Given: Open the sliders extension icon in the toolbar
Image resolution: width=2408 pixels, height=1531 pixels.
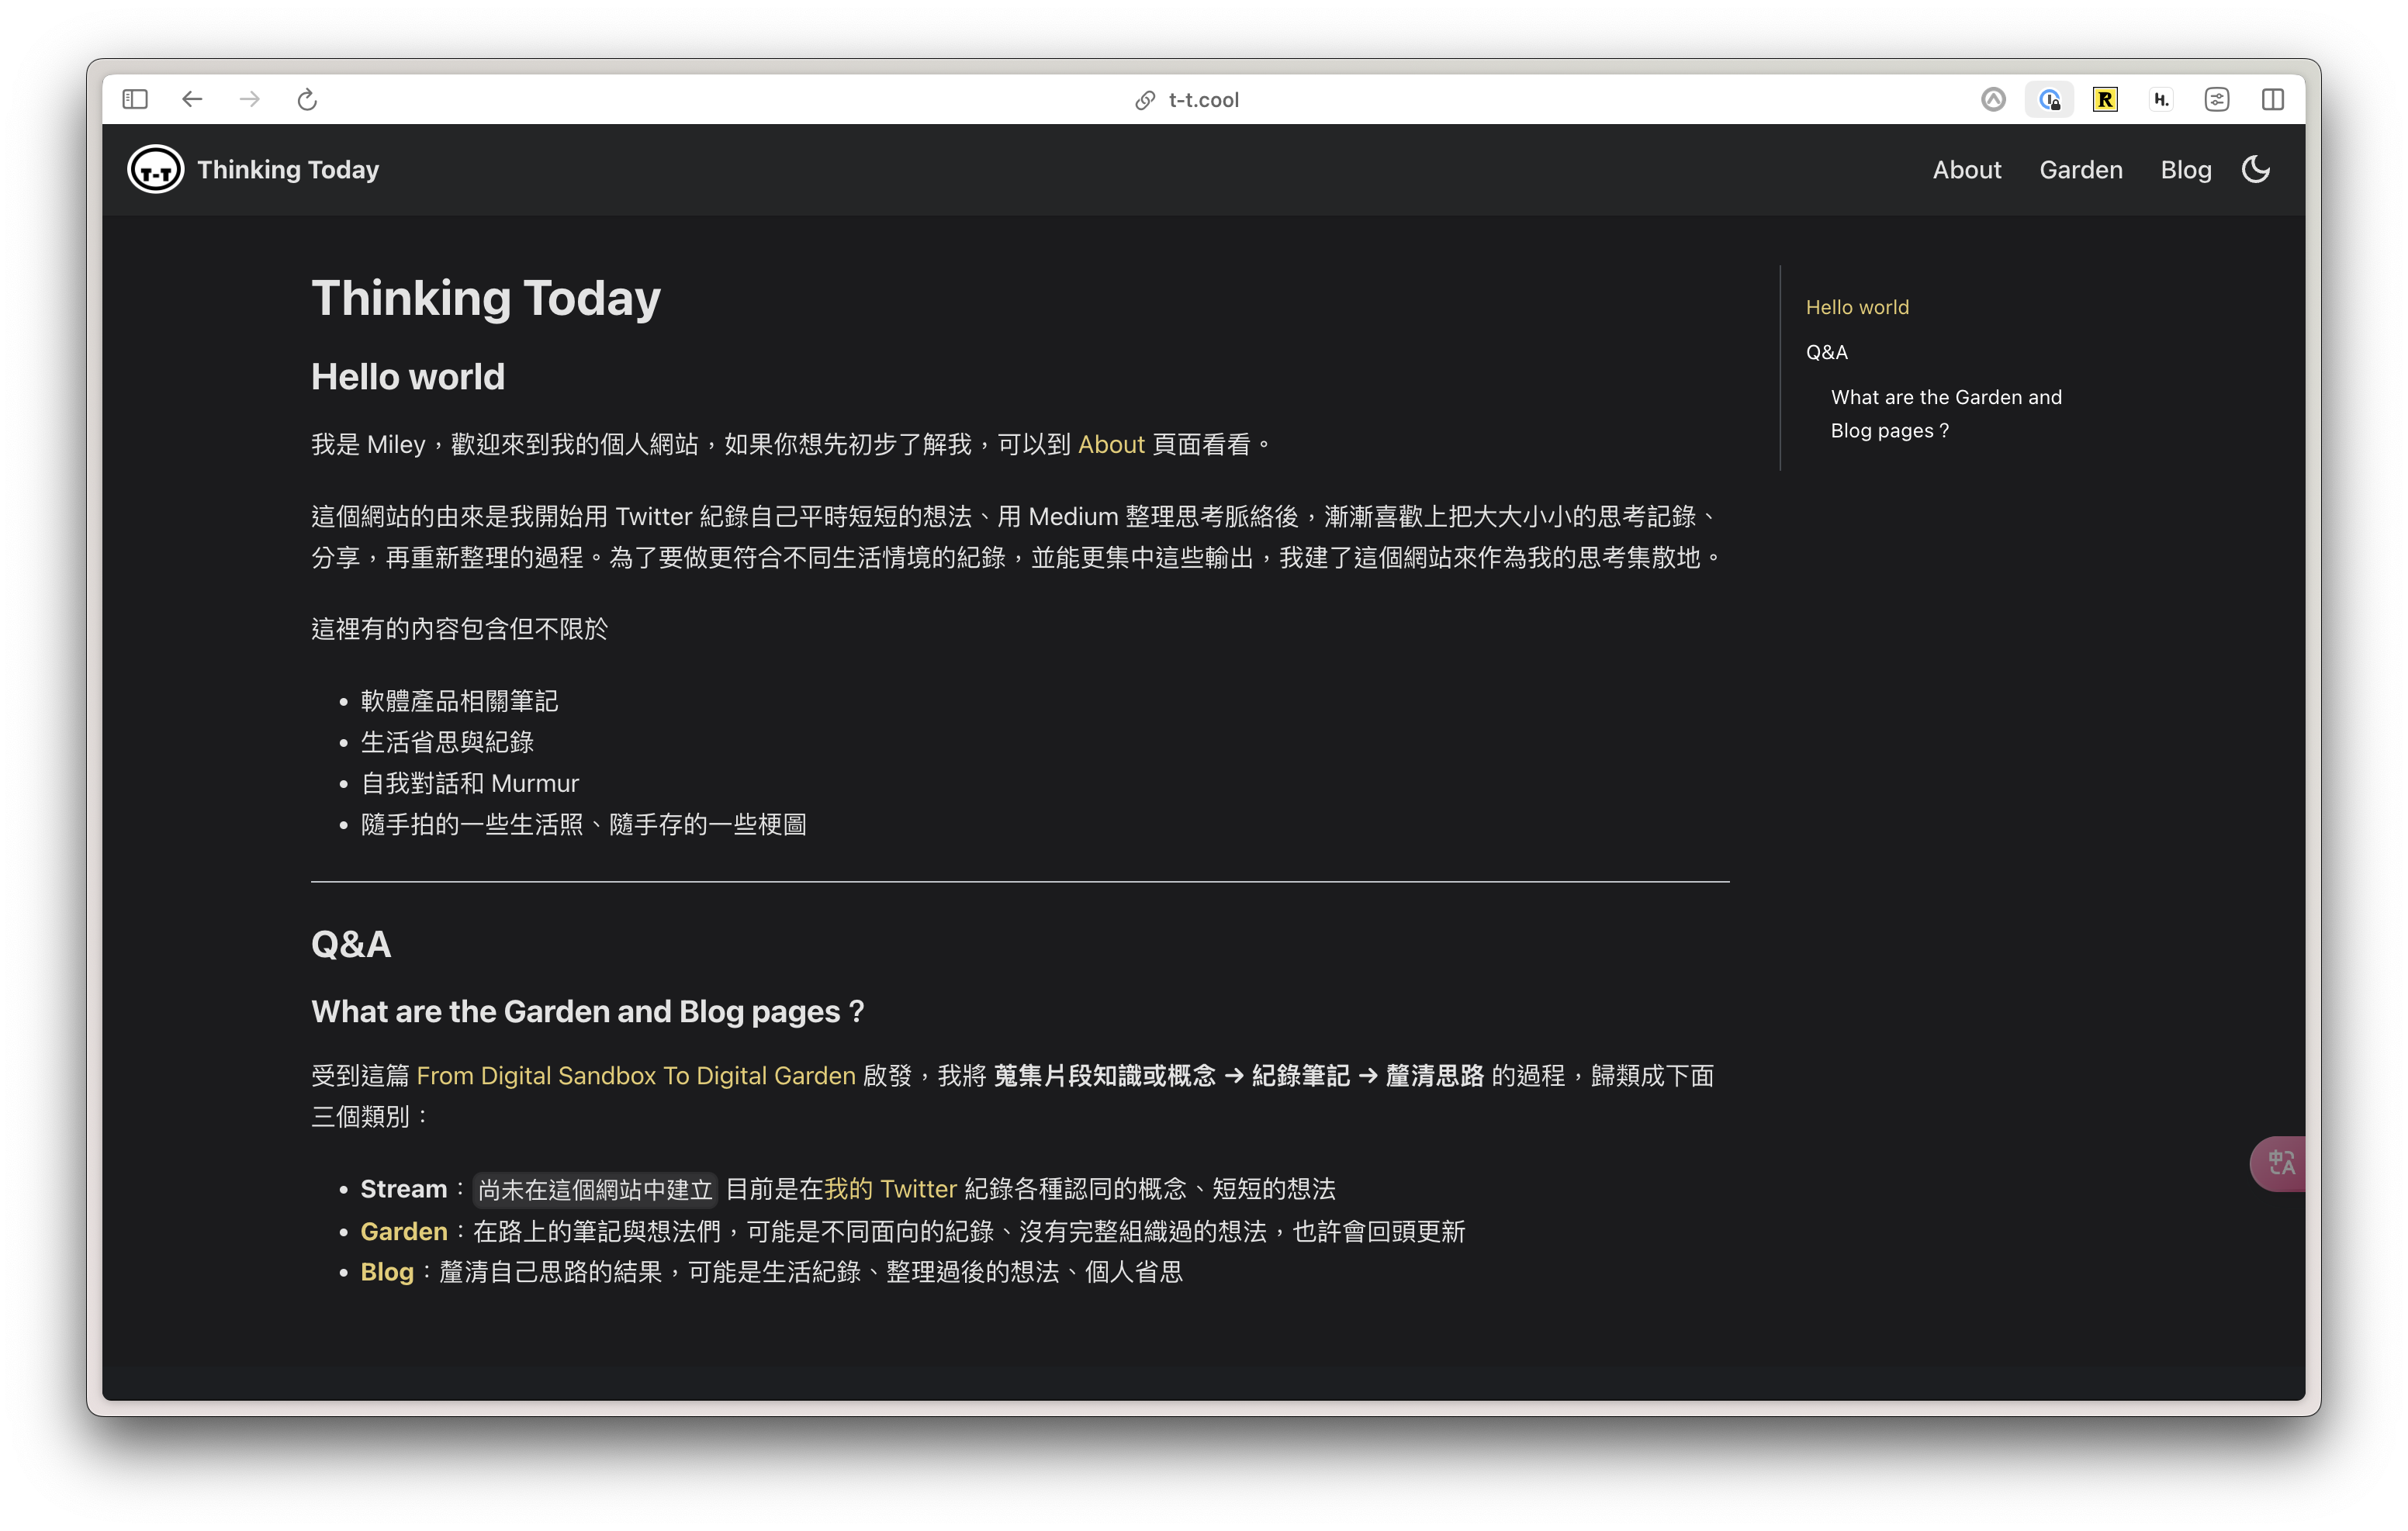Looking at the screenshot, I should click(x=2217, y=99).
